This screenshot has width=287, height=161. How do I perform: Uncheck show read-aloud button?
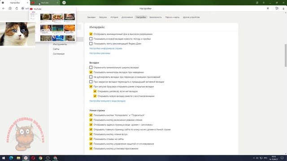pos(91,134)
